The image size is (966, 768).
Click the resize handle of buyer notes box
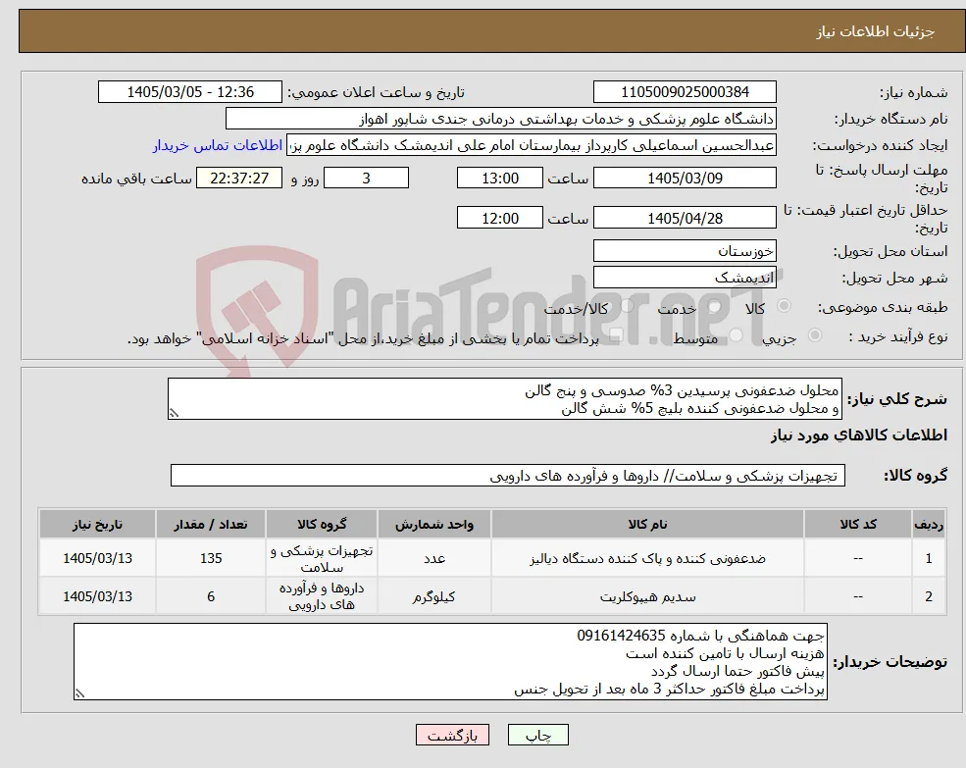[x=79, y=693]
